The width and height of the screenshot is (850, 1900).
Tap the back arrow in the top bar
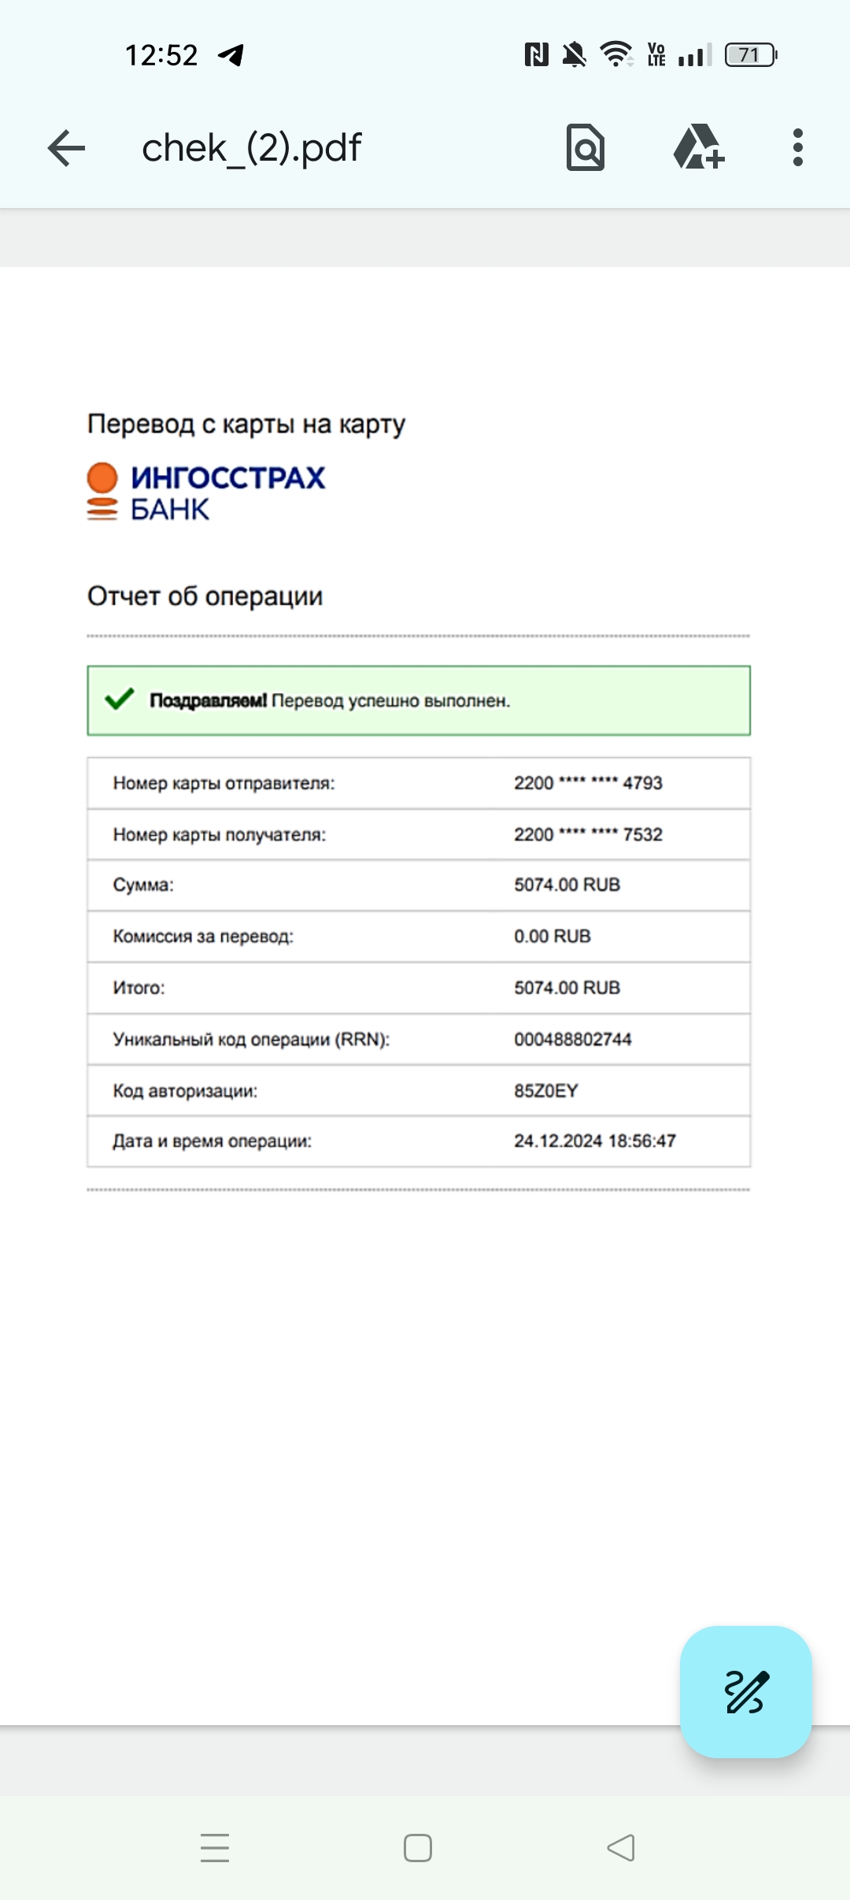[66, 148]
